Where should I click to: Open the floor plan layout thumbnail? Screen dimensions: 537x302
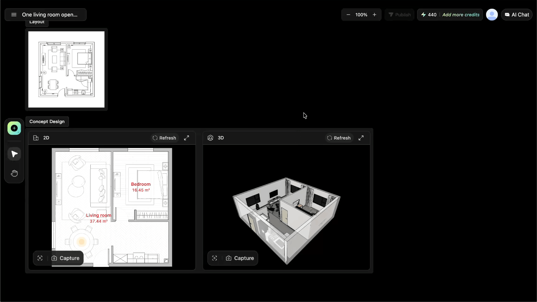coord(67,69)
